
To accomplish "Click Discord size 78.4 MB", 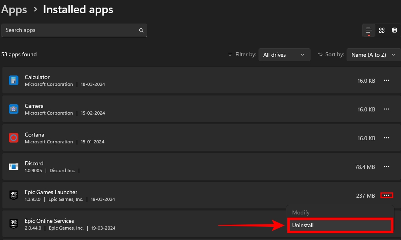I will 365,167.
